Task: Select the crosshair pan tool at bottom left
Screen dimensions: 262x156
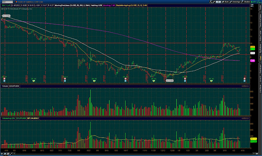Action: pyautogui.click(x=2, y=154)
